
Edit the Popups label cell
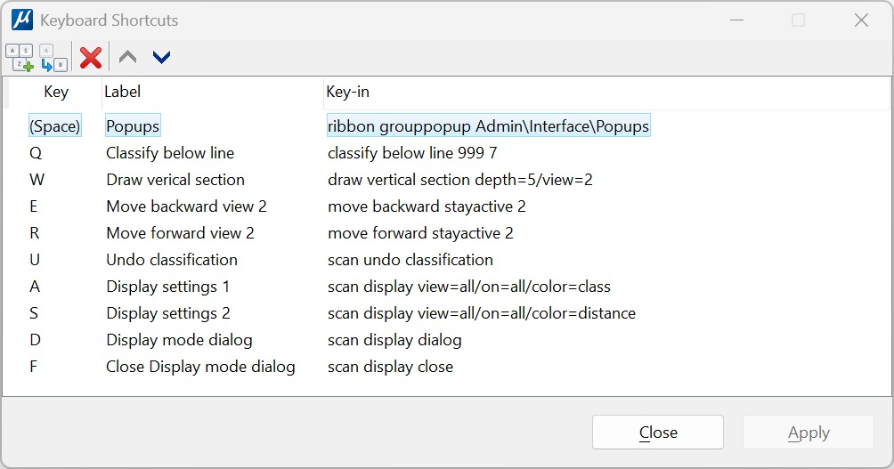pos(133,126)
